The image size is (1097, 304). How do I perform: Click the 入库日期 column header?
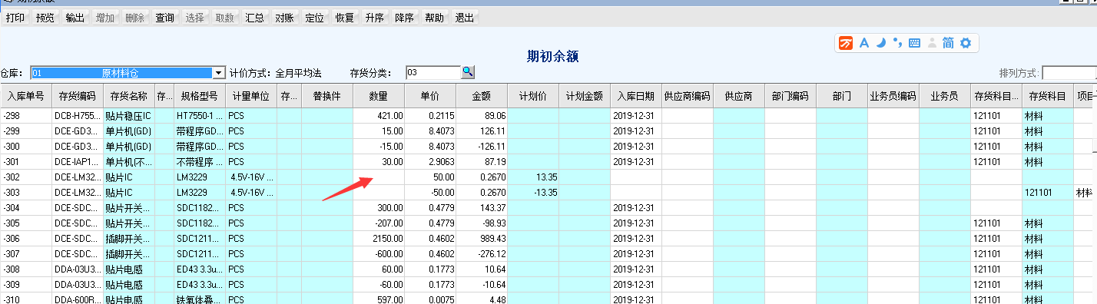click(636, 96)
